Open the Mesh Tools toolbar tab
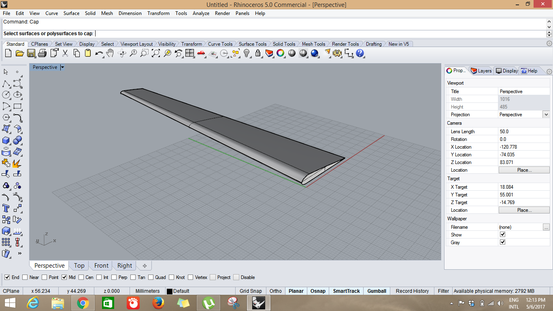Image resolution: width=553 pixels, height=311 pixels. 313,44
